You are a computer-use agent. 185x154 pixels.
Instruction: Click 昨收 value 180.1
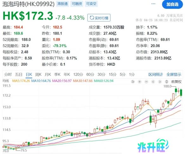[57, 34]
